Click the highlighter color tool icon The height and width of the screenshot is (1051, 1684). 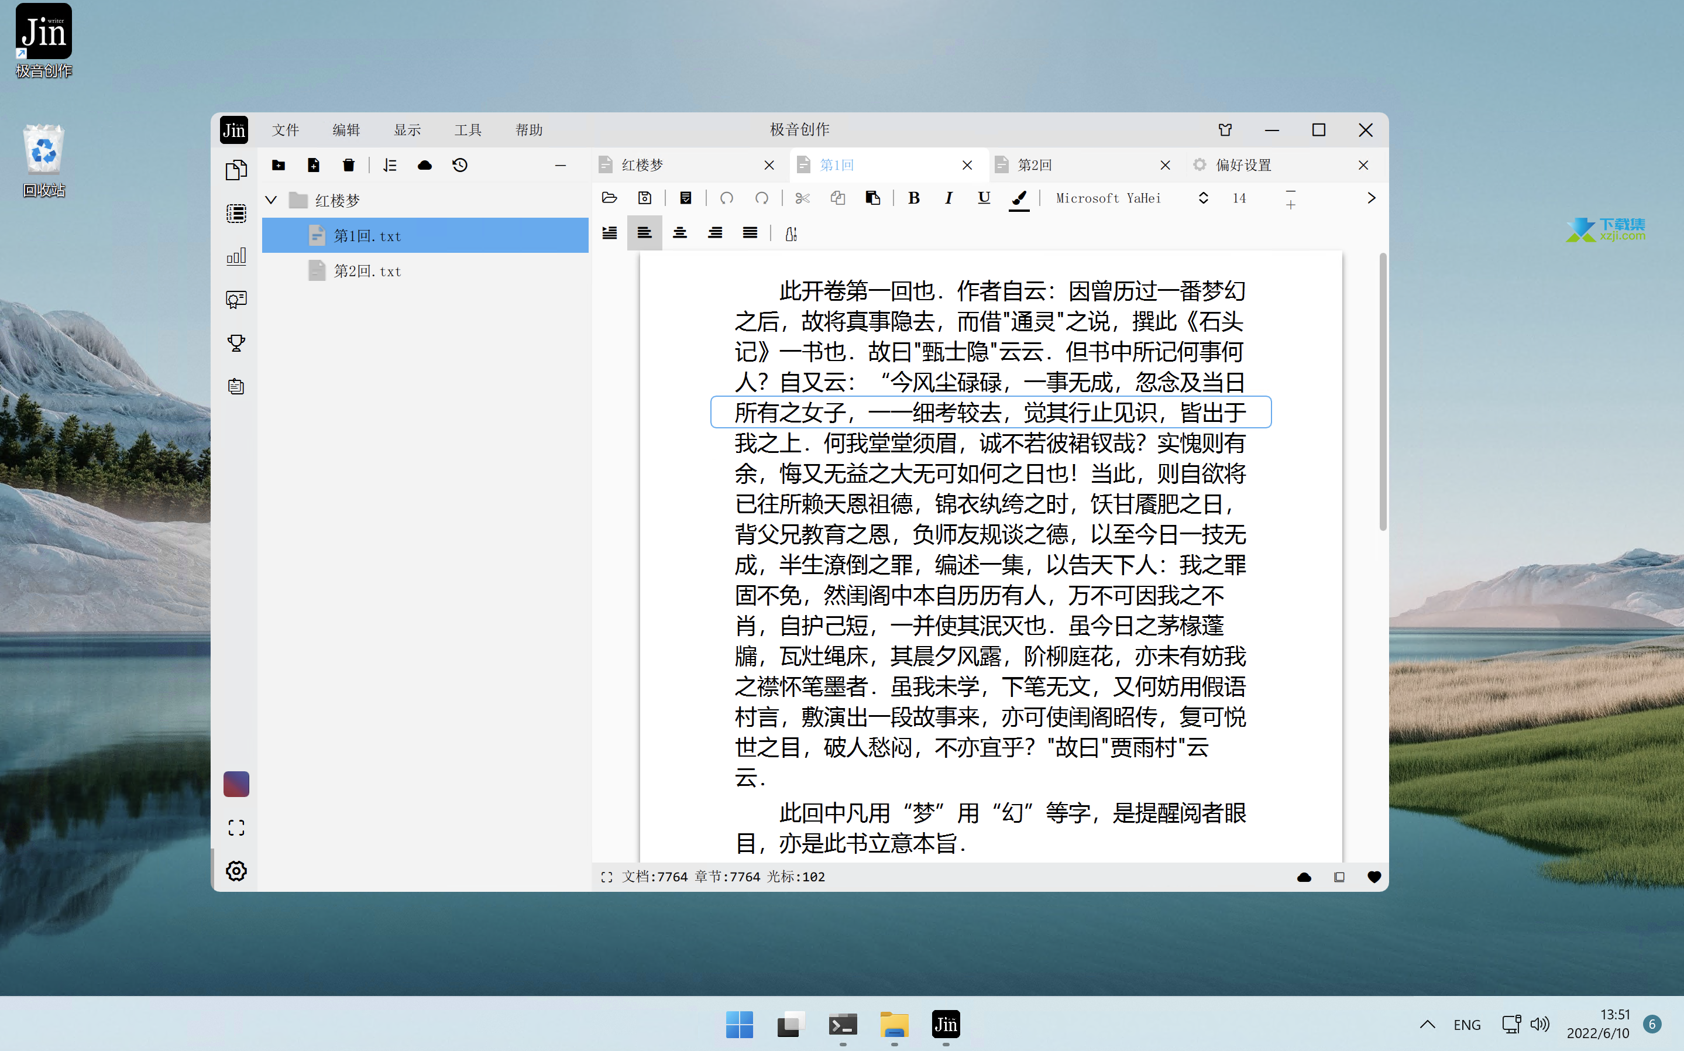[x=1018, y=199]
